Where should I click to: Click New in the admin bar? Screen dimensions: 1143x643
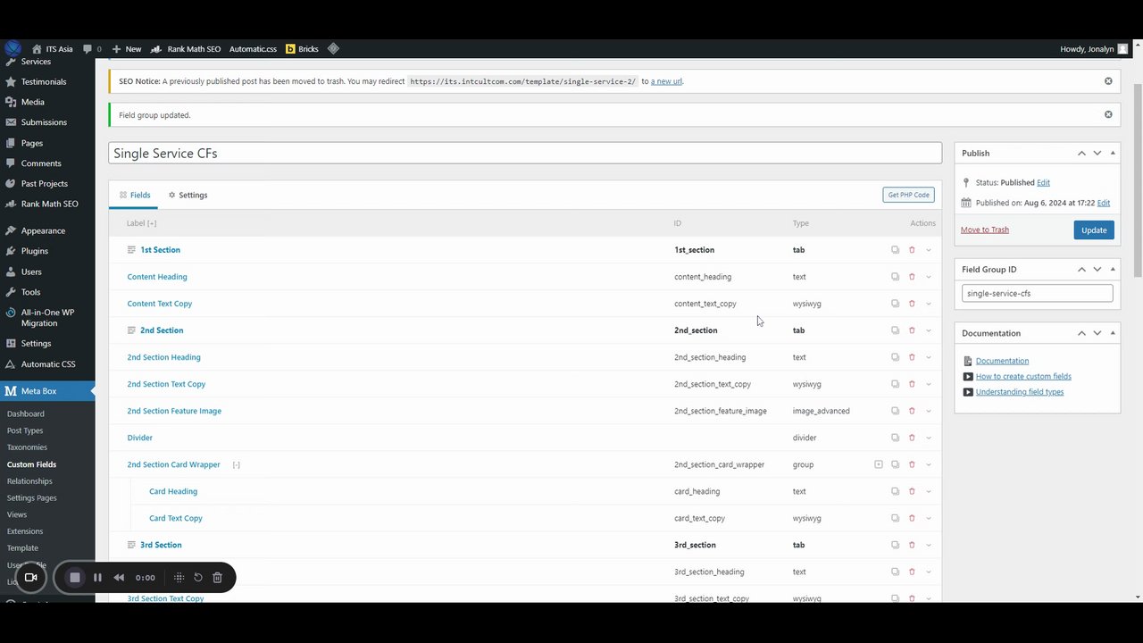pyautogui.click(x=127, y=49)
